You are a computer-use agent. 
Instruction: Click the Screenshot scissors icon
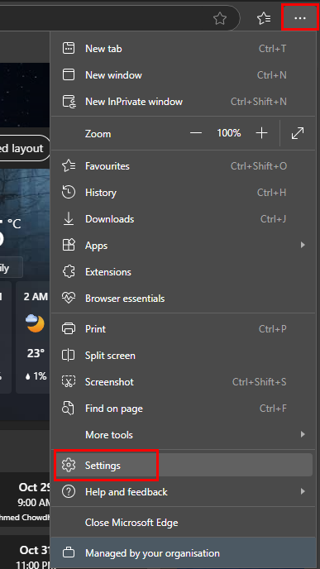click(69, 382)
